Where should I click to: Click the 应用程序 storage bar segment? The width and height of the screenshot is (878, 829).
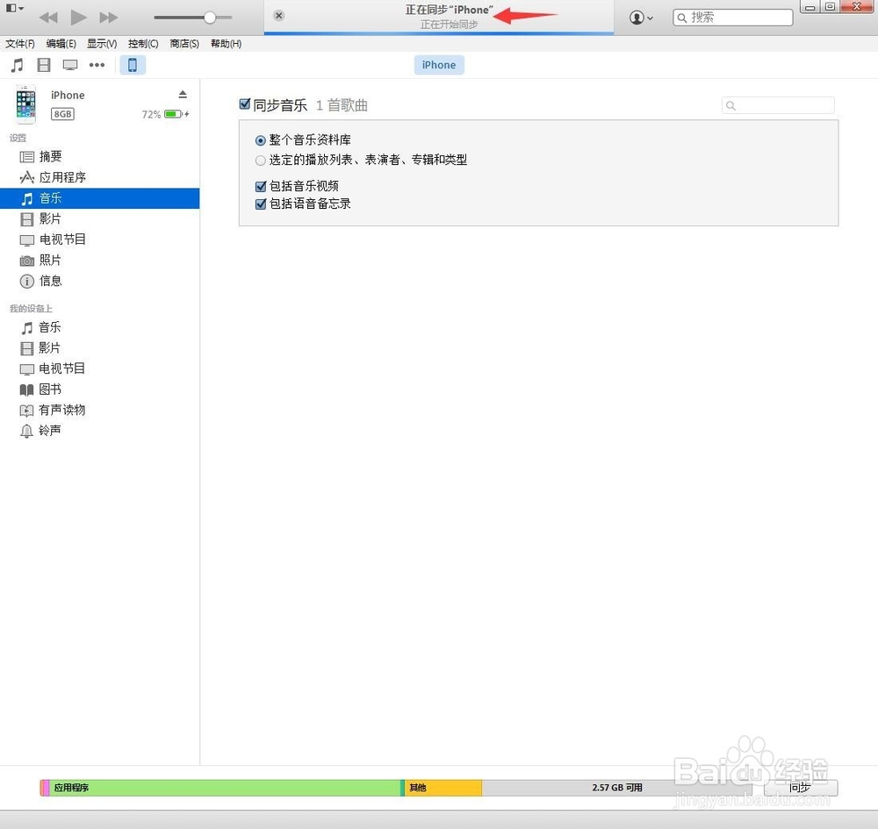[x=225, y=788]
